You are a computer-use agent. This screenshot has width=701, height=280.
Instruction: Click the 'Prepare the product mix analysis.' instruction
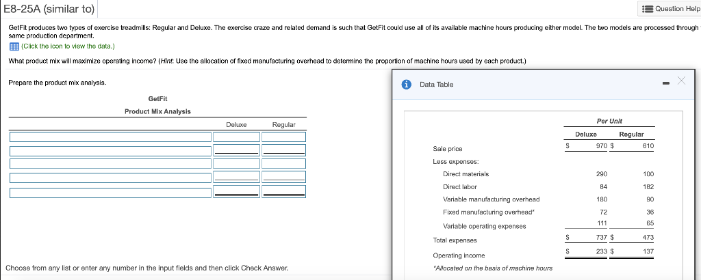pyautogui.click(x=58, y=83)
